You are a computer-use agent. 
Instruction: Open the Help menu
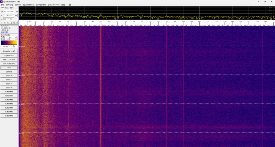point(63,5)
